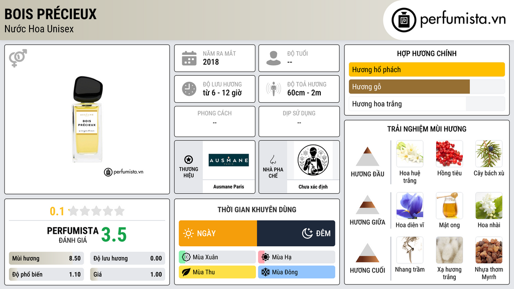
Task: Click the Mùi hương 8.50 score row
Action: (x=46, y=258)
